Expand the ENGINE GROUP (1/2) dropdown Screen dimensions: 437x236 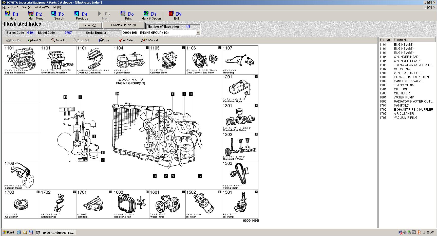coord(198,32)
